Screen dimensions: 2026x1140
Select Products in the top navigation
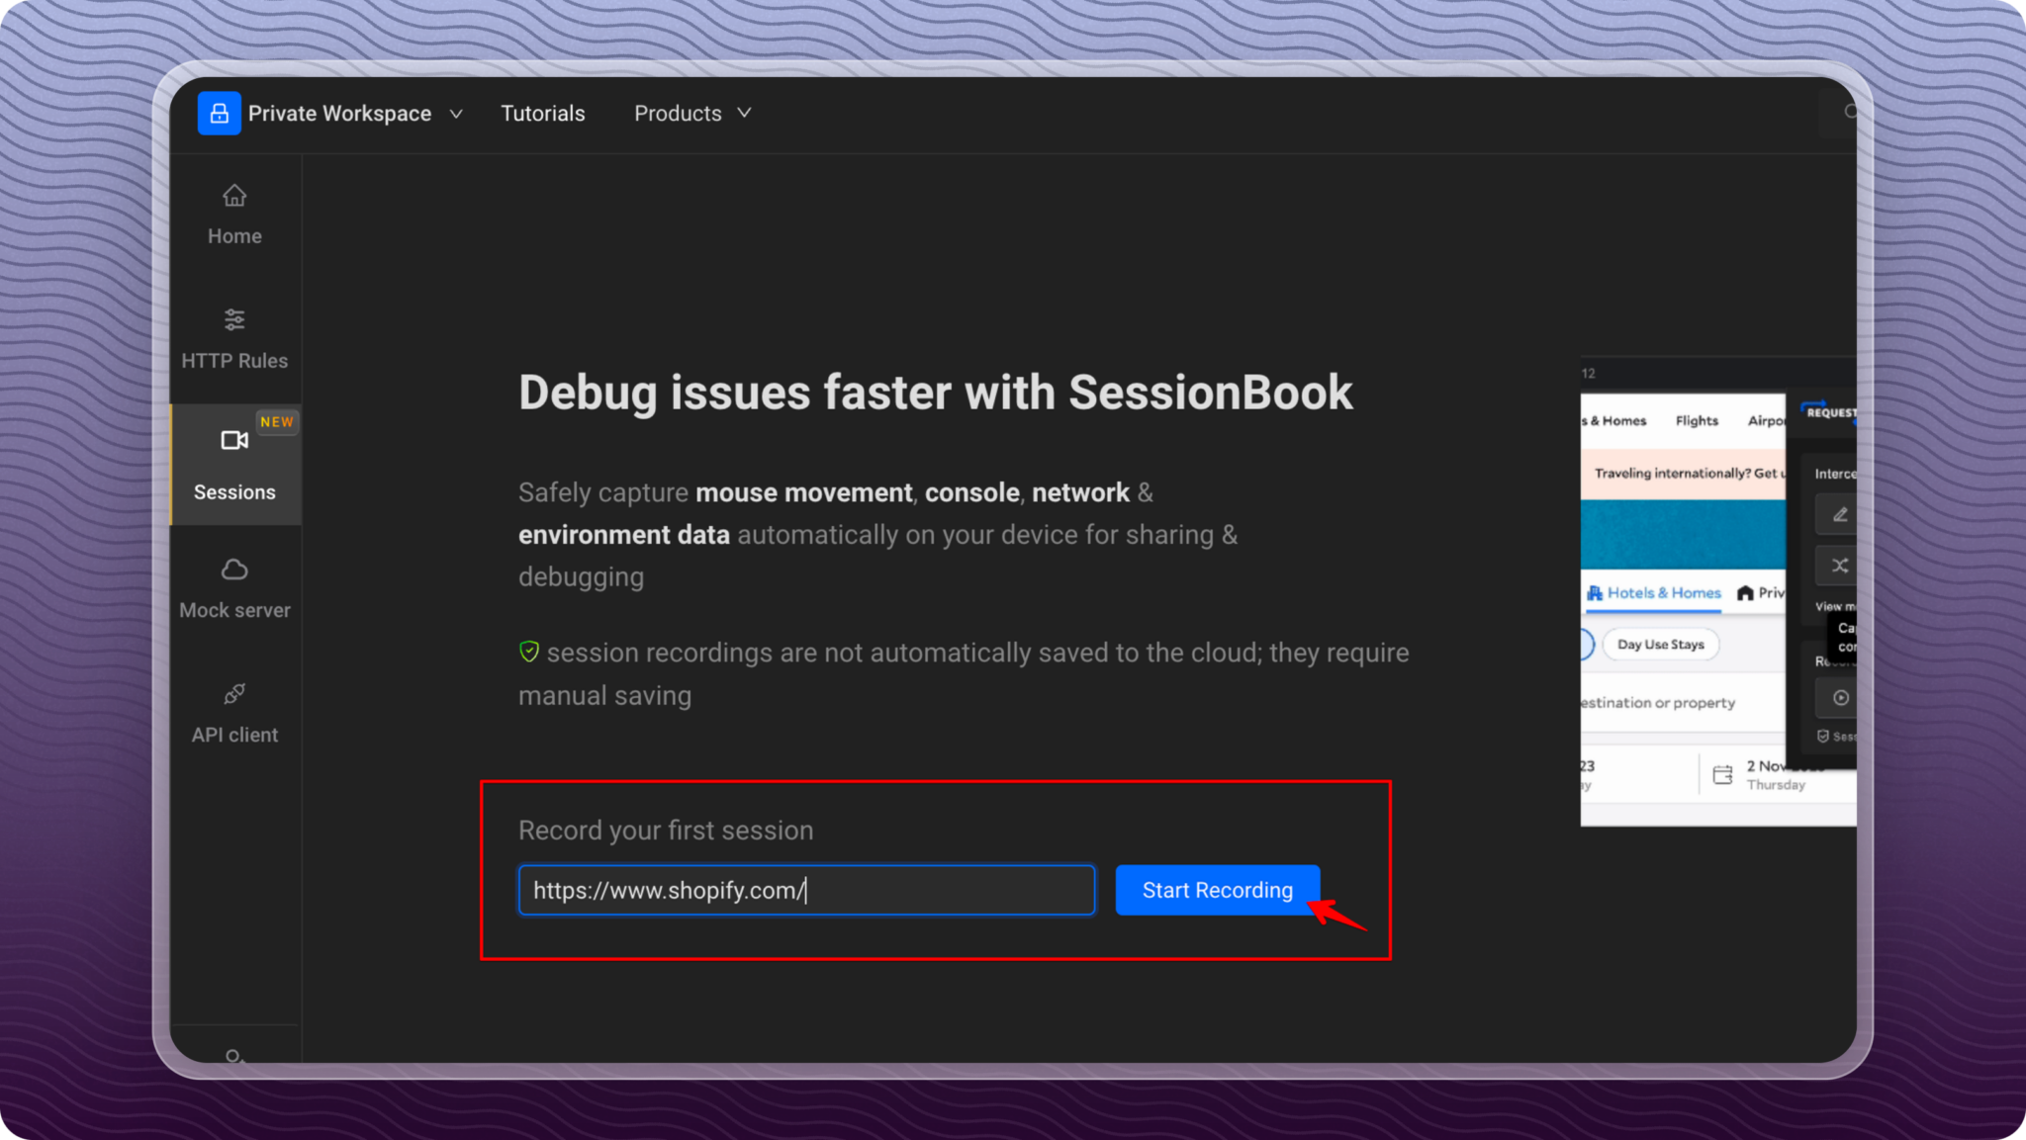(x=679, y=113)
